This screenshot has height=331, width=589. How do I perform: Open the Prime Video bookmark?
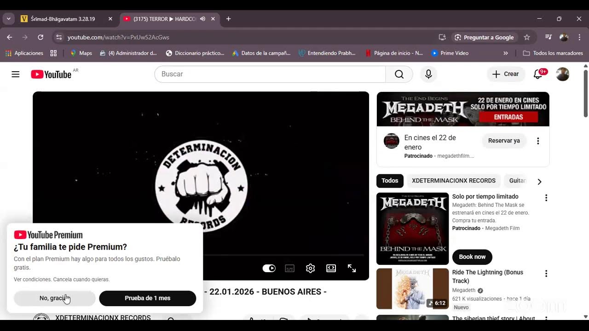450,53
